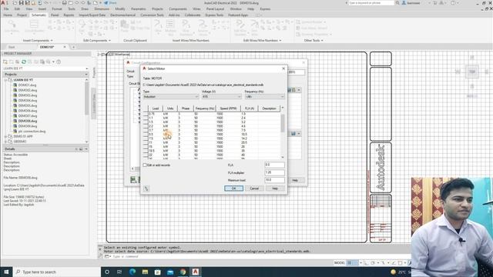Expand the Edit Wires/Wire Numbers ribbon panel

click(262, 41)
